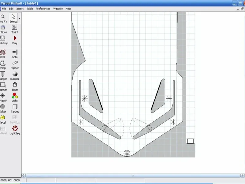Pick the Flipper tool

click(x=15, y=65)
